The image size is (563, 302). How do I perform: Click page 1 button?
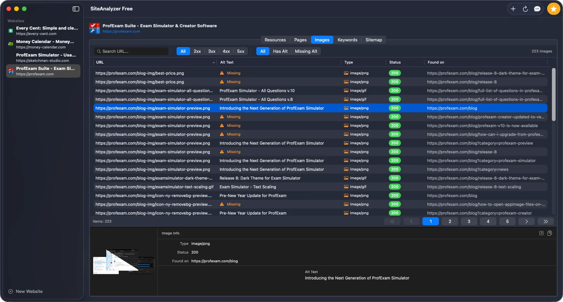[430, 221]
